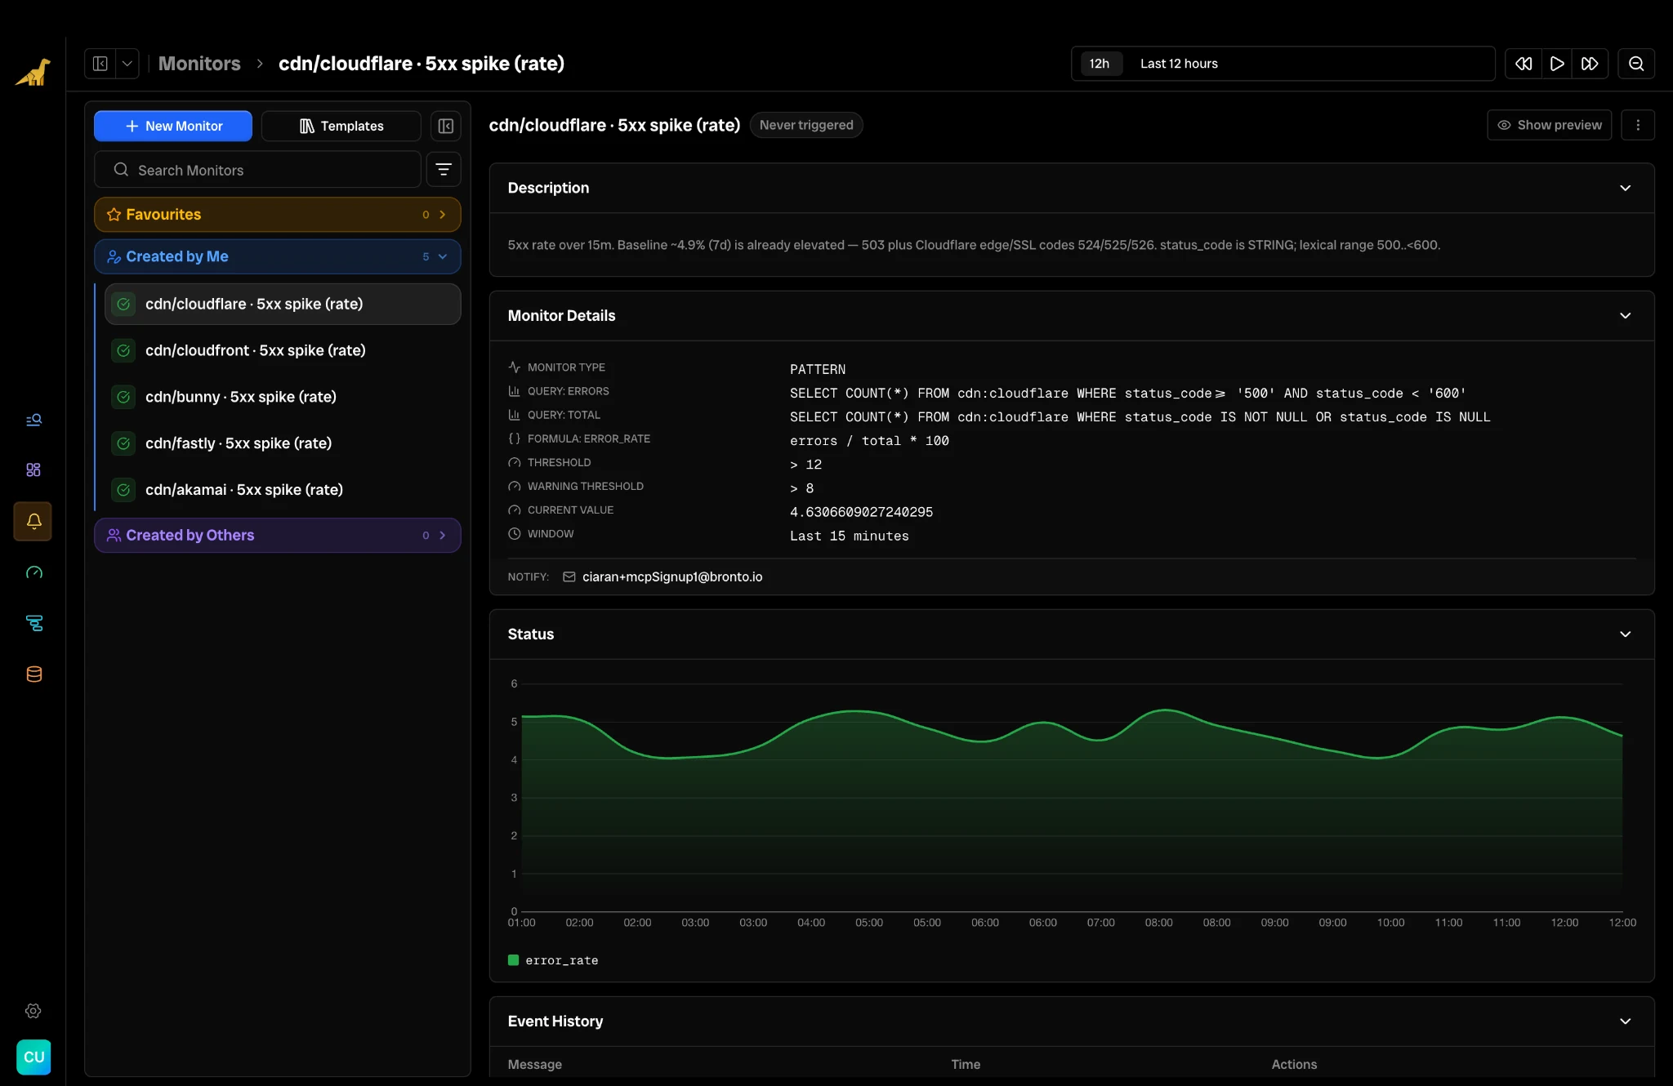Select cdn/fastly 5xx spike monitor
The width and height of the screenshot is (1673, 1086).
click(x=283, y=443)
